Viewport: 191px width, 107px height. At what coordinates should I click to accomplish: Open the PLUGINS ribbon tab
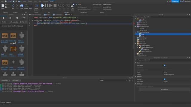coord(46,1)
